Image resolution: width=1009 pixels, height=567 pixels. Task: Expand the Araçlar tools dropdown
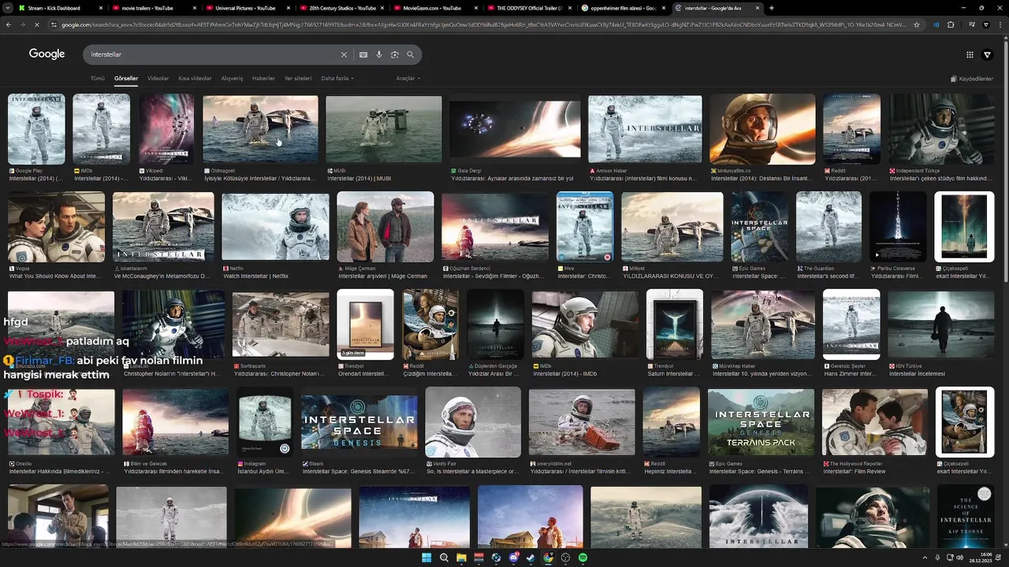408,79
